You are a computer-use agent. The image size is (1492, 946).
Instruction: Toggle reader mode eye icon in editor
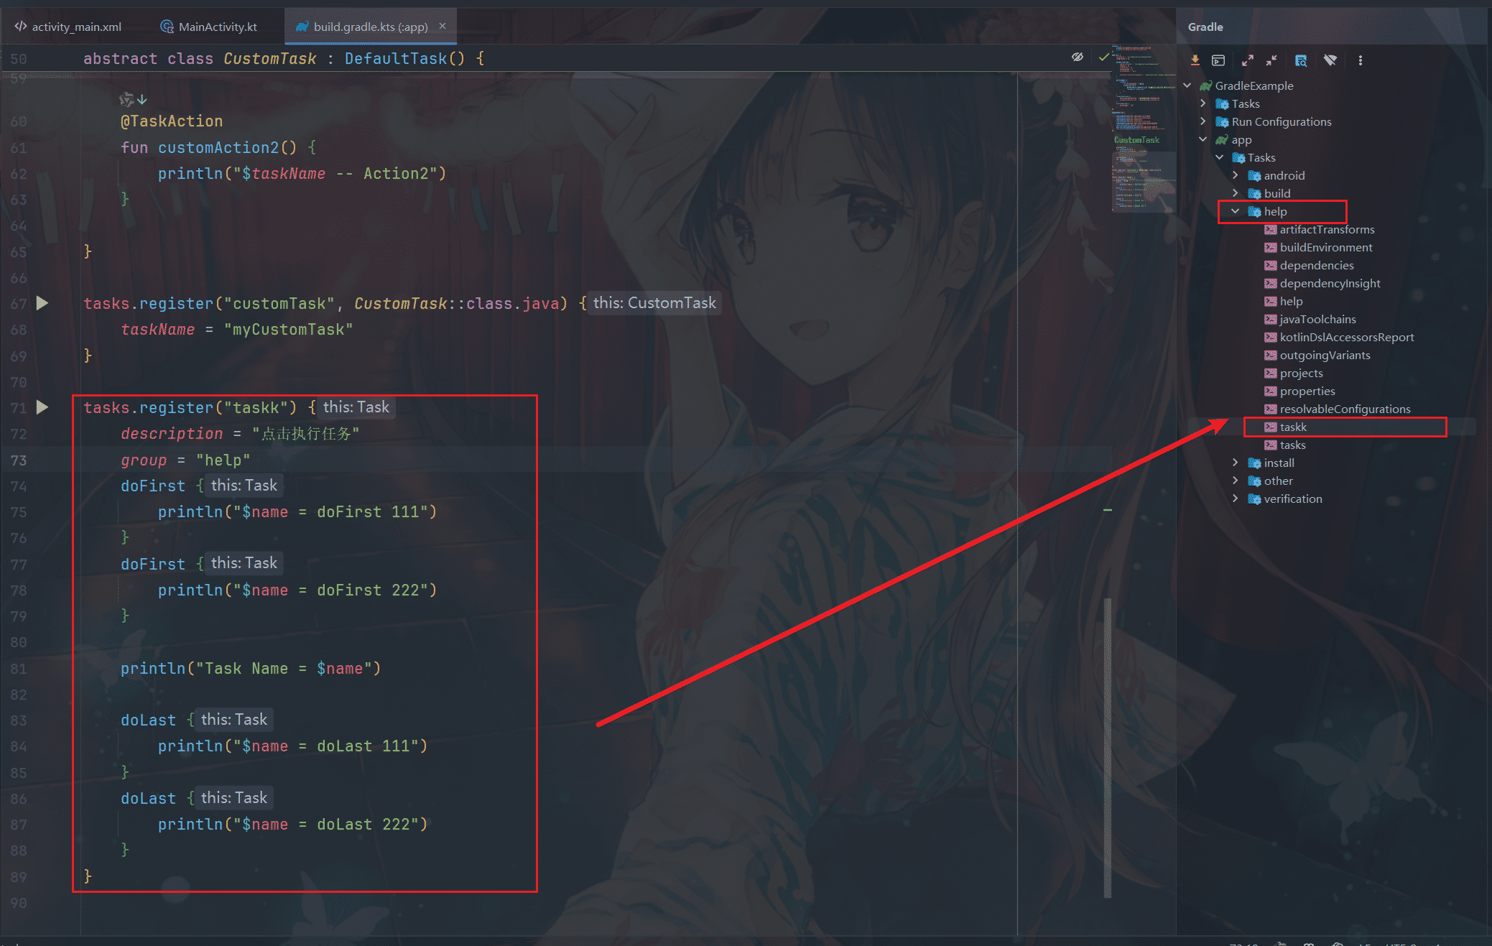click(1077, 57)
